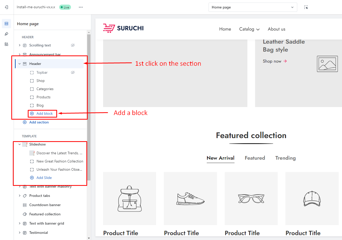
Task: Click the SURUCHI cart logo
Action: [x=123, y=28]
